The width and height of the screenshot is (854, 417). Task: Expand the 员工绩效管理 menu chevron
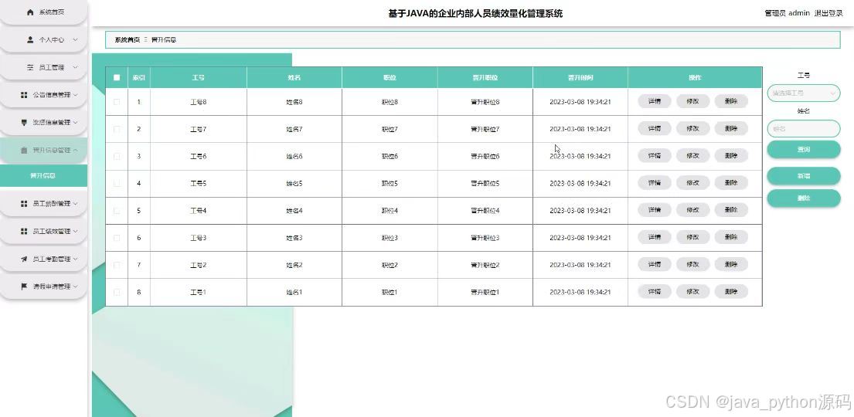[x=75, y=232]
